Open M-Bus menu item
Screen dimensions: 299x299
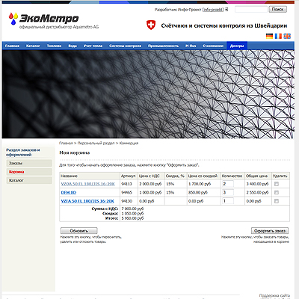(x=191, y=46)
